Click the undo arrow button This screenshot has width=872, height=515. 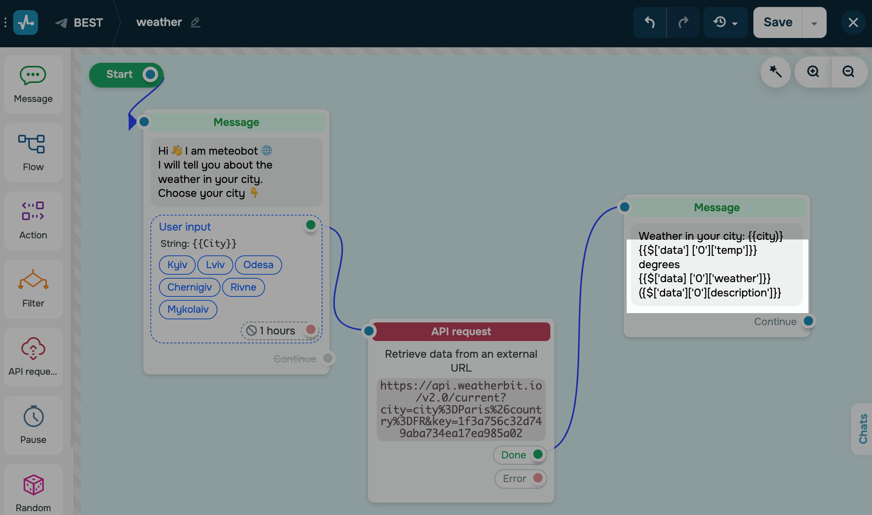[x=650, y=22]
